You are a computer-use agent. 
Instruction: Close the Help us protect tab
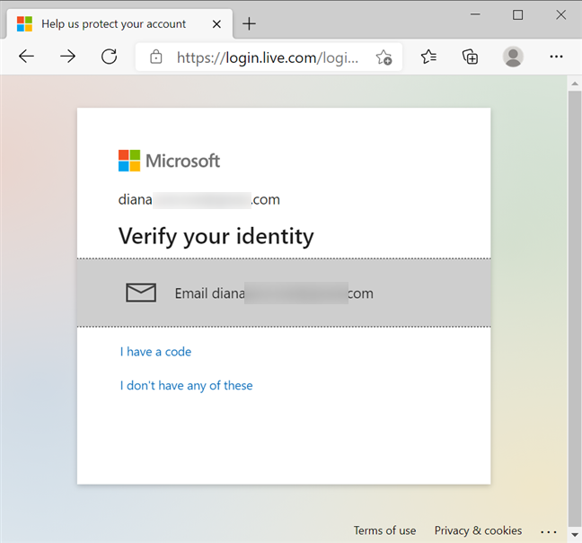[x=216, y=24]
